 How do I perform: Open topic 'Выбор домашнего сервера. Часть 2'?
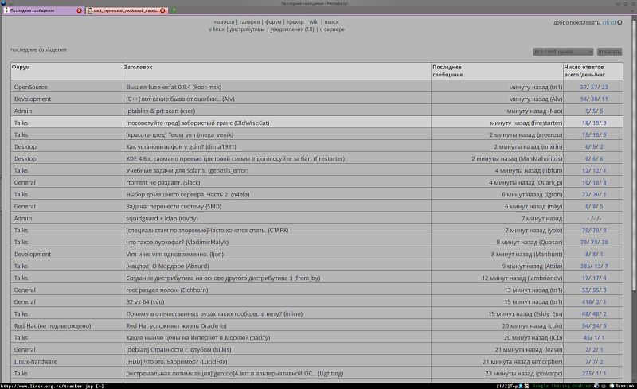188,194
